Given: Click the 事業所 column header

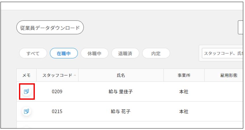Looking at the screenshot, I should 184,75.
